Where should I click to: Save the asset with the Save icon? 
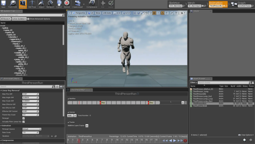[x=3, y=4]
